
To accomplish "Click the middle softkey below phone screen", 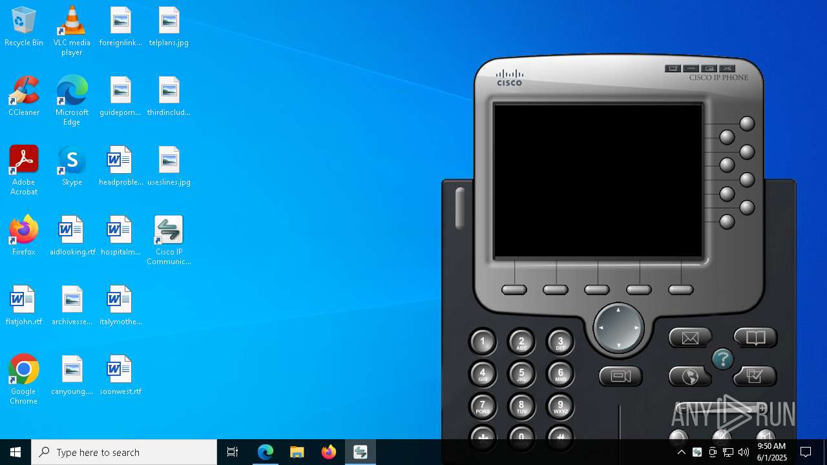I will pos(597,290).
